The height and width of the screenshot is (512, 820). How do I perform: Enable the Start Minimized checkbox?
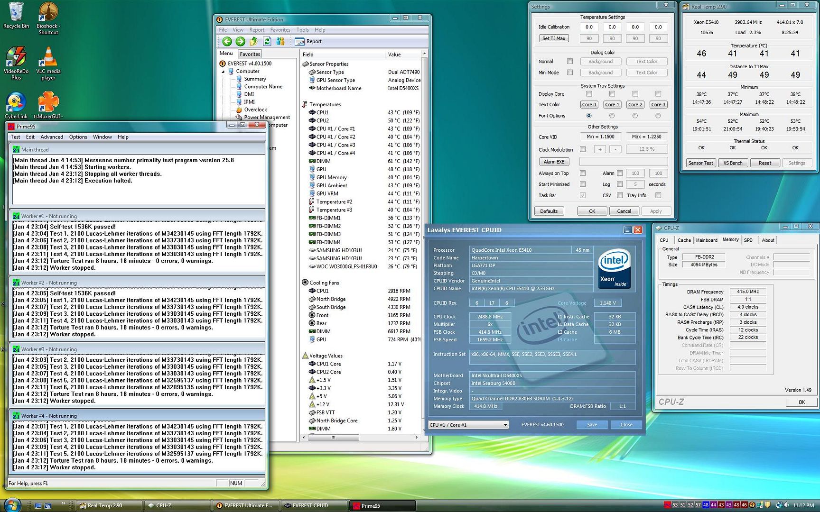tap(583, 184)
